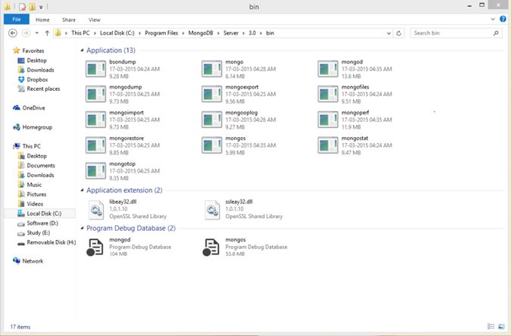The width and height of the screenshot is (512, 336).
Task: Select the mongod Program Debug Database icon
Action: [x=95, y=247]
